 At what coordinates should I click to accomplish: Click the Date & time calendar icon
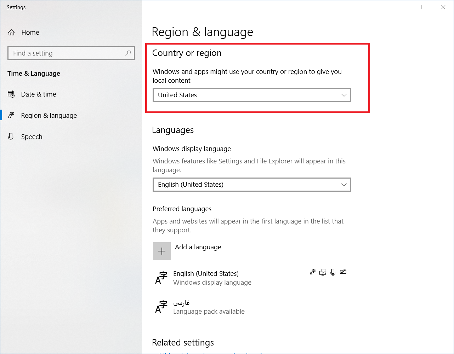[11, 94]
